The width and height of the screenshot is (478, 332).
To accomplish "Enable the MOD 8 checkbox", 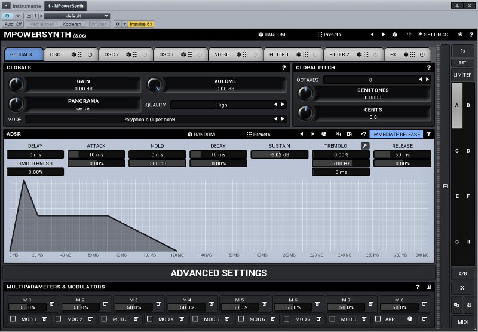I will pyautogui.click(x=332, y=319).
